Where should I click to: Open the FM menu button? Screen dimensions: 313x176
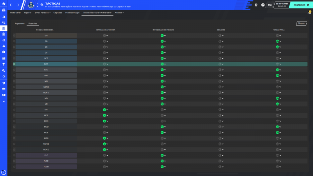[270, 5]
